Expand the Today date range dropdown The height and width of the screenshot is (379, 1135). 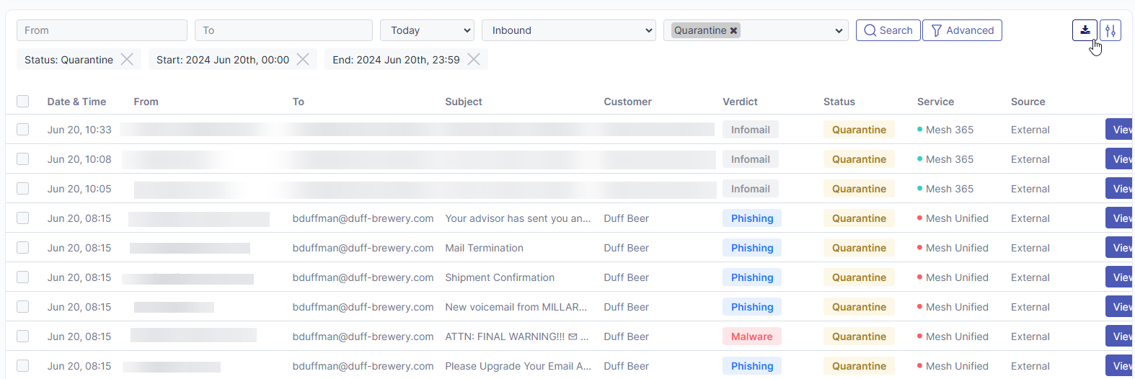click(427, 30)
